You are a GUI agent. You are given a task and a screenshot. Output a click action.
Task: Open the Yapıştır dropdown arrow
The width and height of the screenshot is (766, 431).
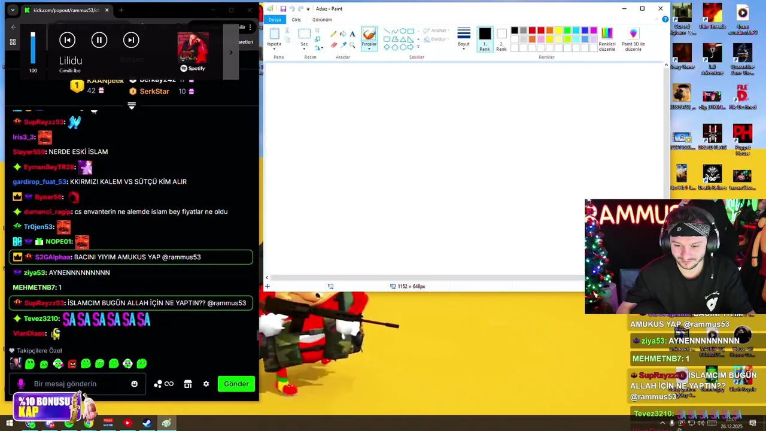274,49
